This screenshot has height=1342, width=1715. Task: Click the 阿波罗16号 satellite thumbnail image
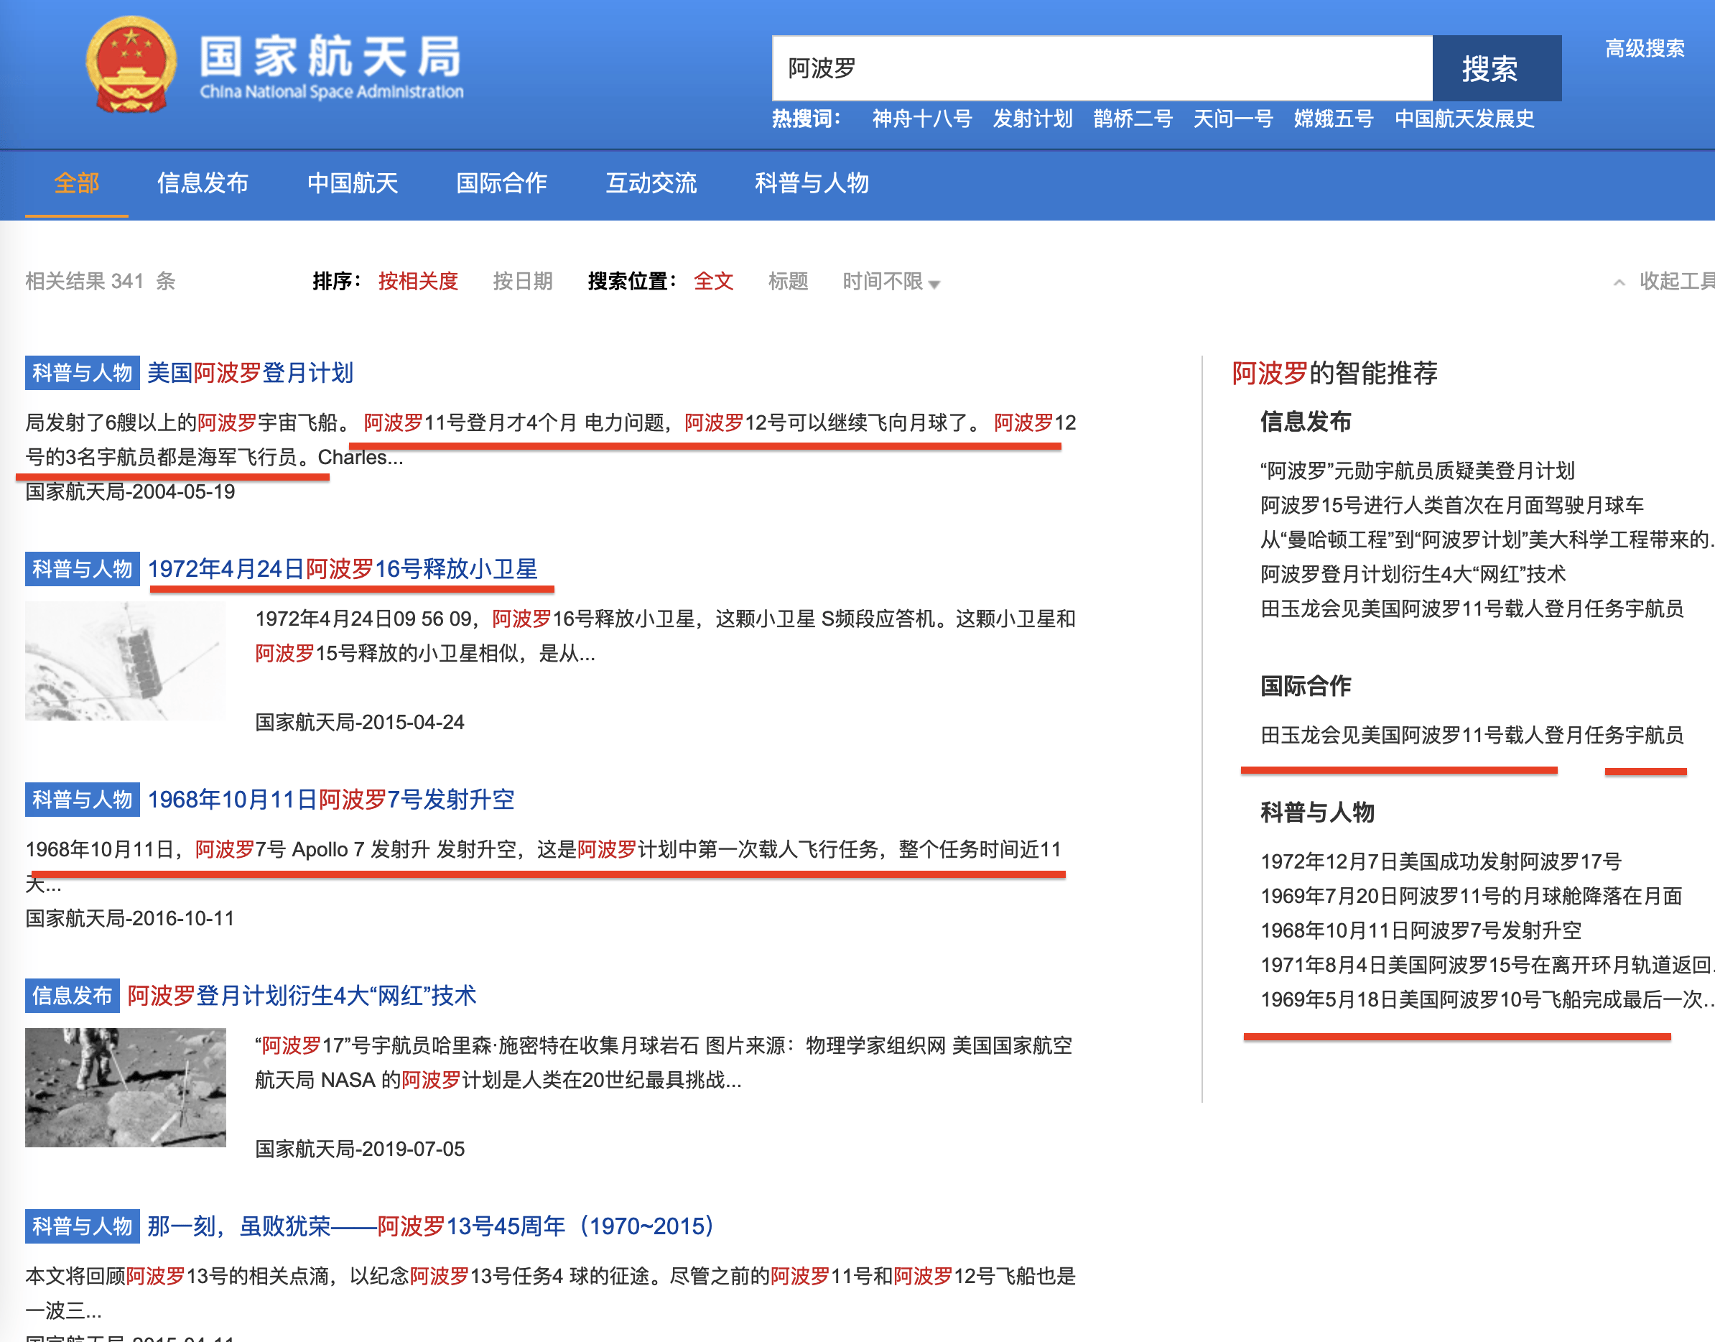126,661
